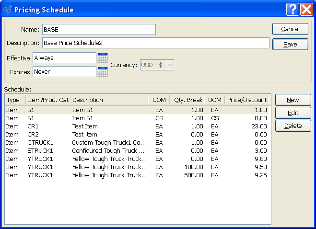Screen dimensions: 316x229
Task: Select YTRUCK1 row with 100.00 quantity break
Action: coord(137,167)
